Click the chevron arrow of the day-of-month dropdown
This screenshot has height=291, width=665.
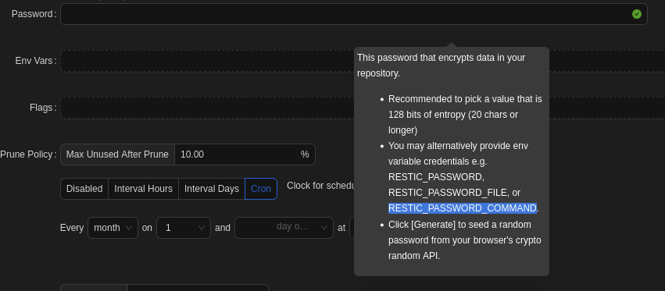pos(202,228)
